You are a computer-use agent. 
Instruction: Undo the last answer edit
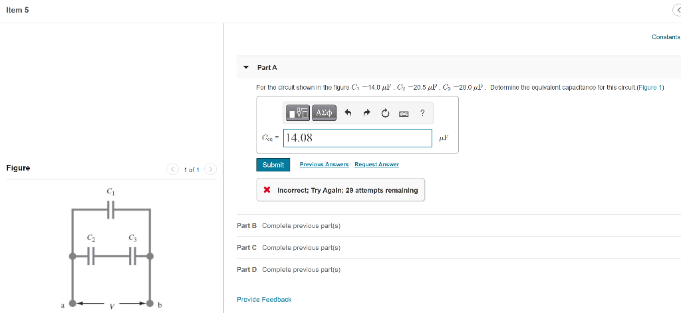point(348,113)
